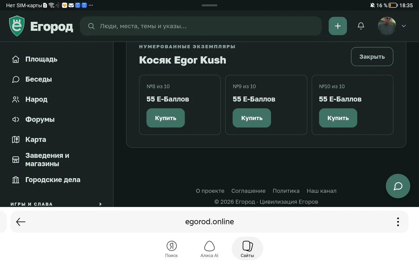Buy copy №10 из 10

(338, 118)
